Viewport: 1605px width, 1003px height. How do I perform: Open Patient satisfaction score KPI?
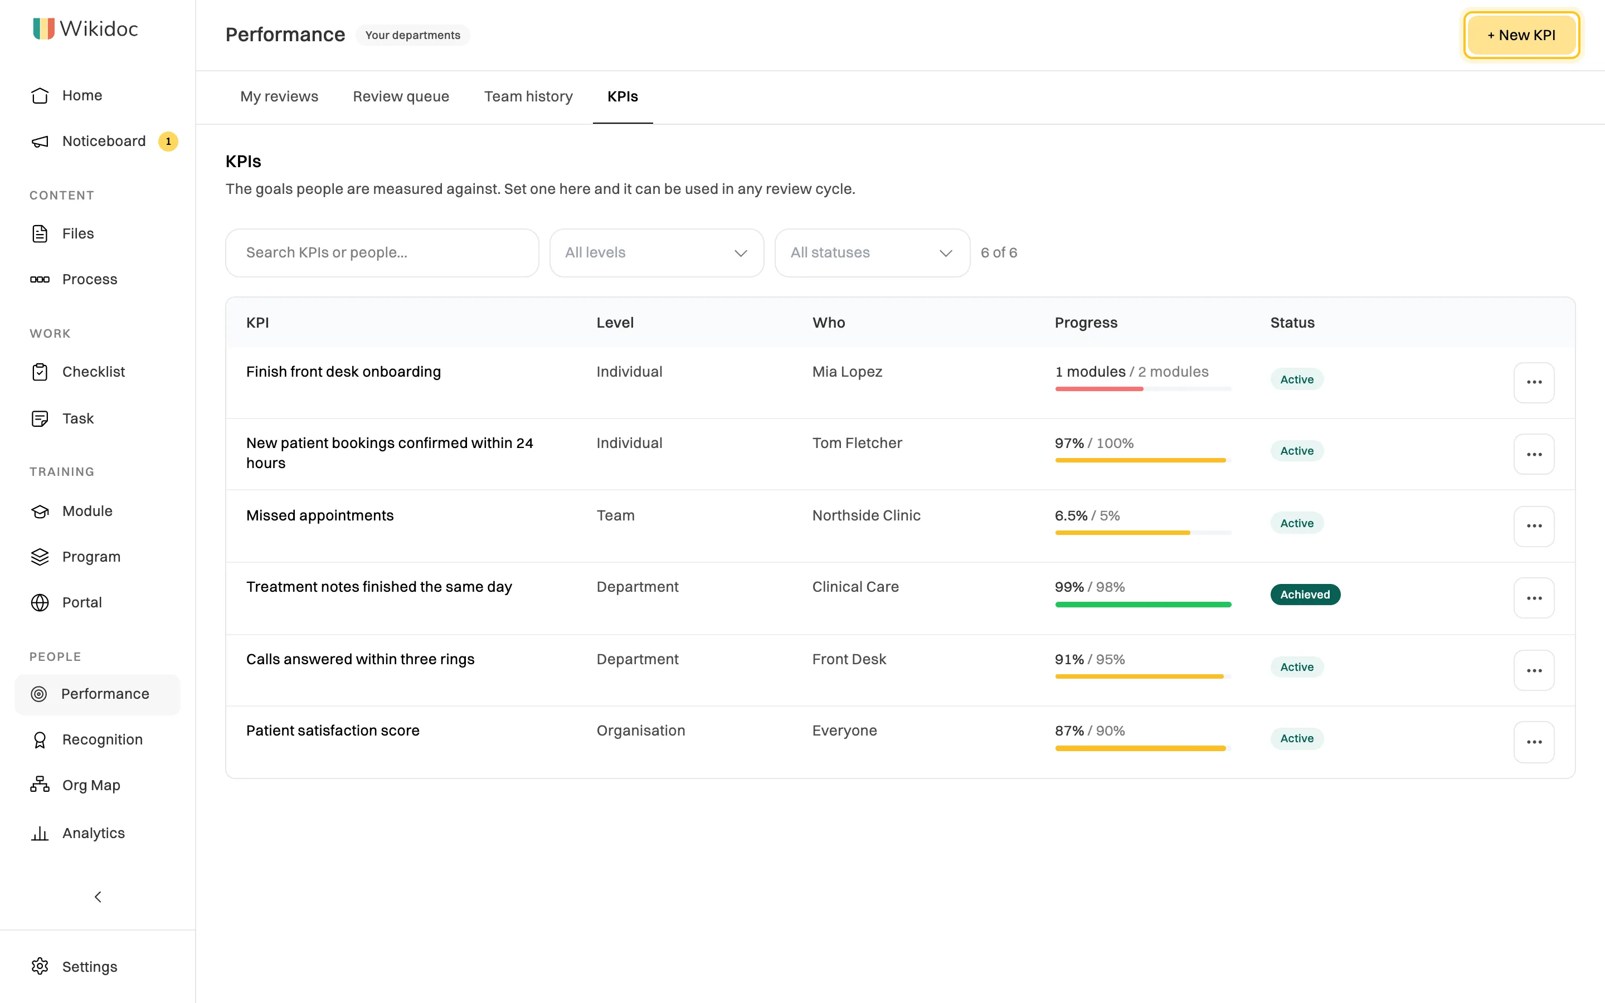pos(333,731)
